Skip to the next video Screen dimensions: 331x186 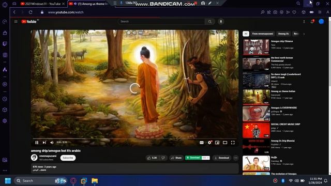click(44, 143)
